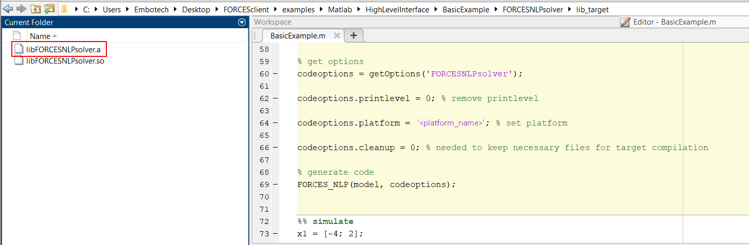Switch to the BasicExample.m editor tab
This screenshot has height=245, width=749.
pyautogui.click(x=298, y=36)
